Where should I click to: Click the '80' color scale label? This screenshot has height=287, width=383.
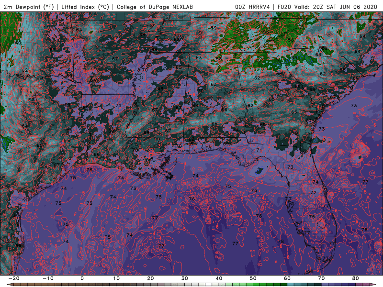[356, 278]
